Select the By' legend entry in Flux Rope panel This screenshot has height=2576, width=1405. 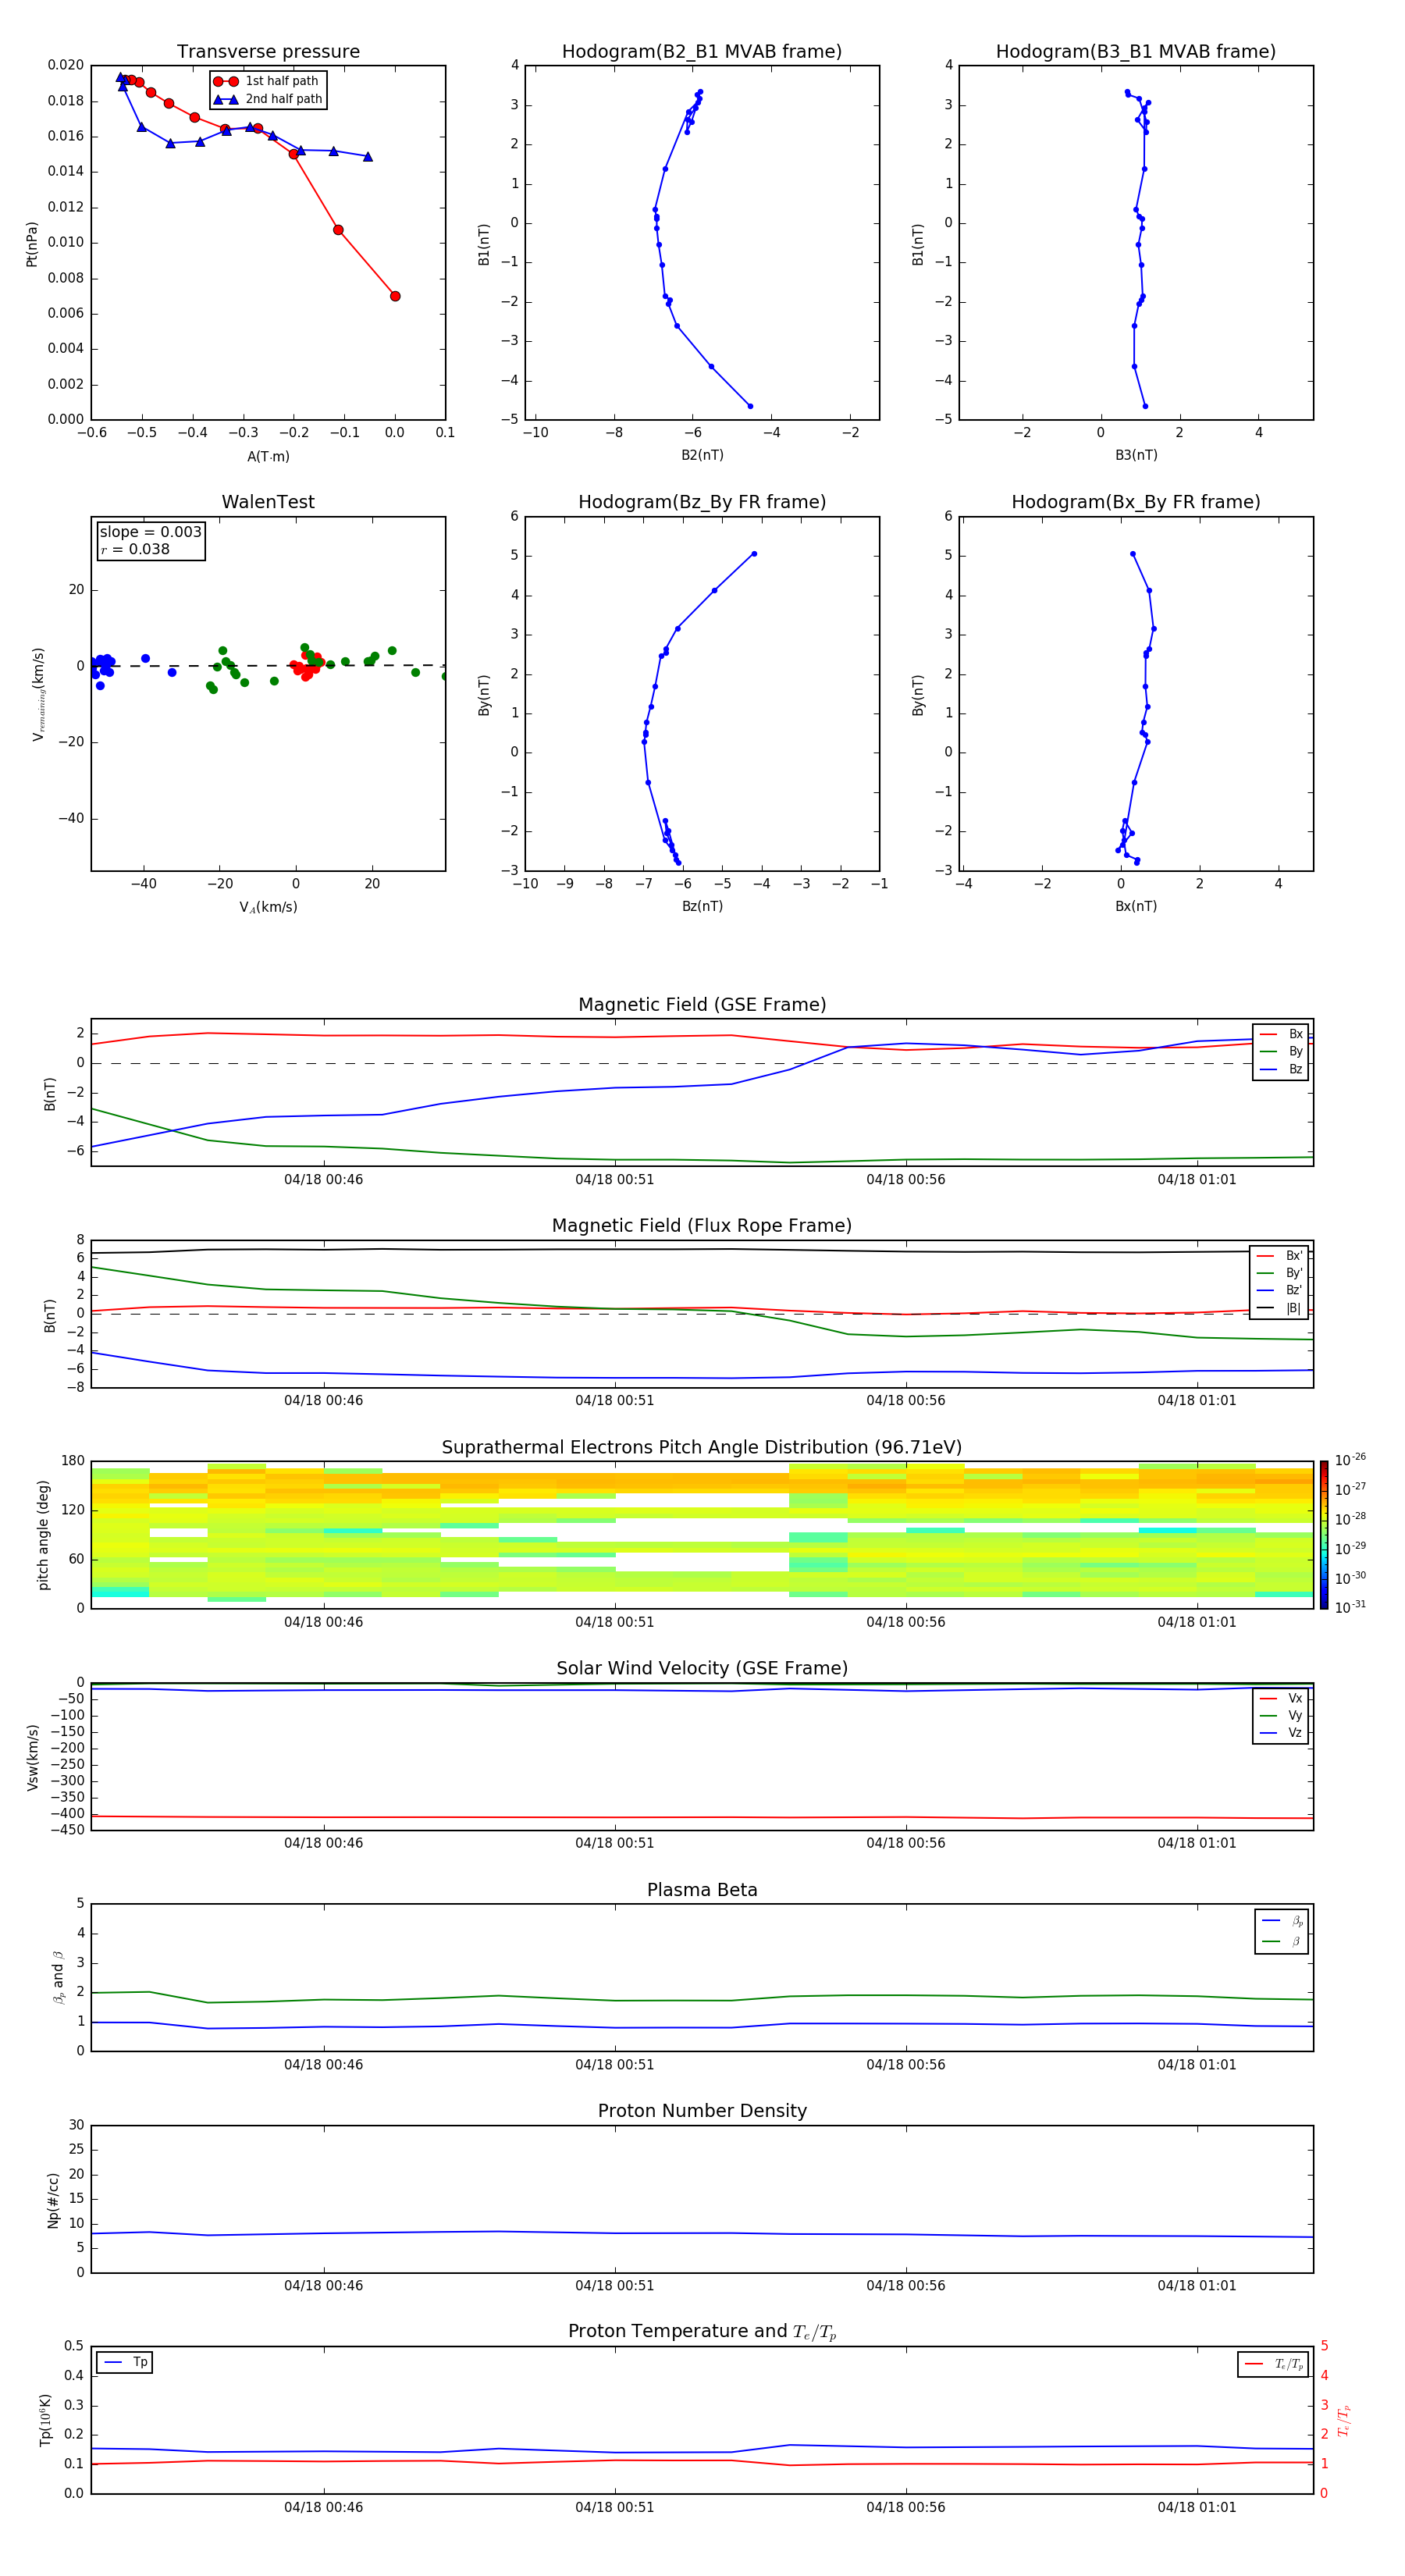tap(1280, 1273)
